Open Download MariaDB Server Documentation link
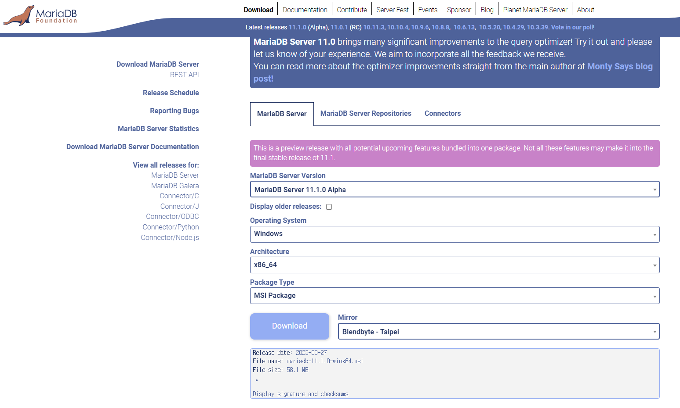This screenshot has height=408, width=680. click(133, 147)
